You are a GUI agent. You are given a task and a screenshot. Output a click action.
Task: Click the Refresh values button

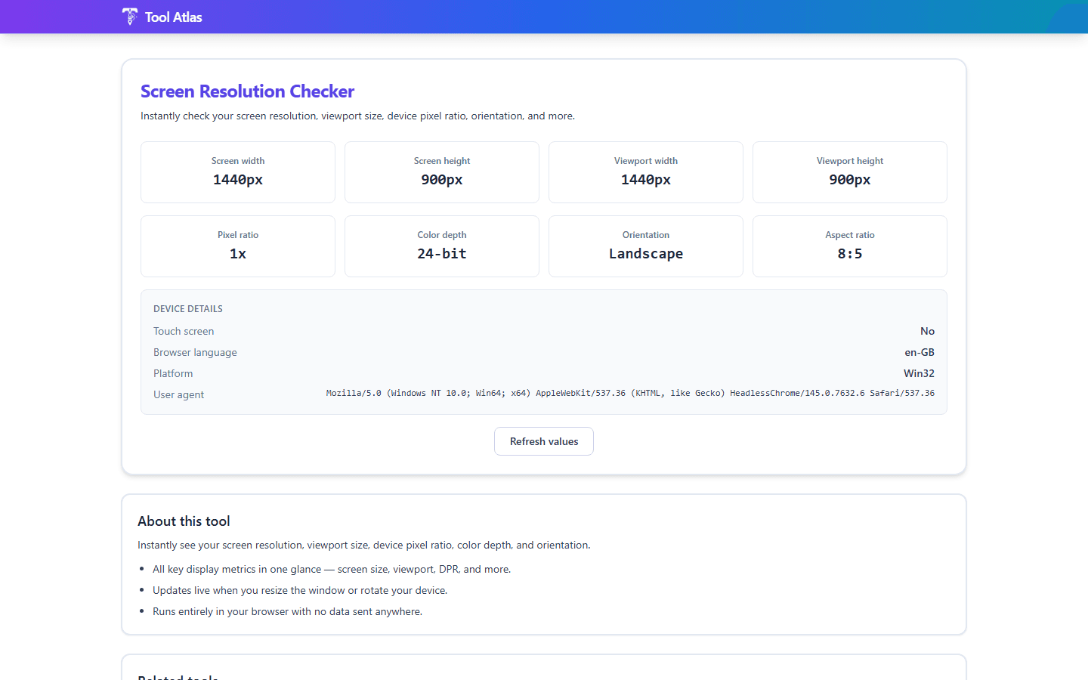pyautogui.click(x=543, y=441)
